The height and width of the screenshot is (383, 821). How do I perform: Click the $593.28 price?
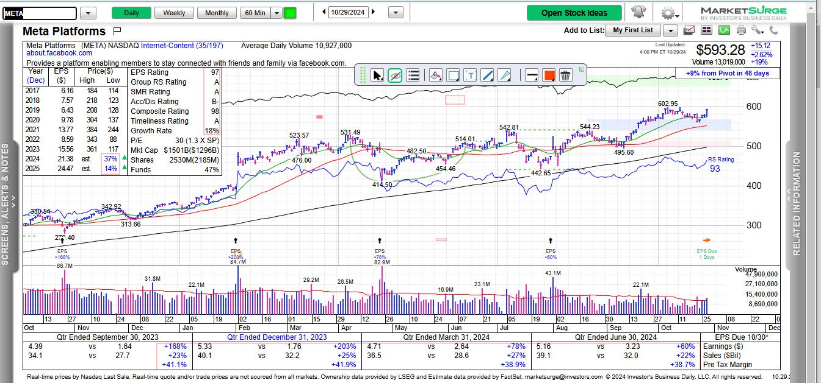[721, 50]
